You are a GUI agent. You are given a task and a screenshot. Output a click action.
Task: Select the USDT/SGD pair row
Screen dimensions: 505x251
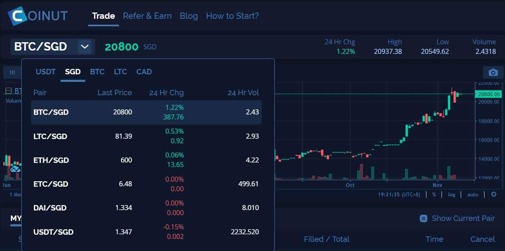146,232
